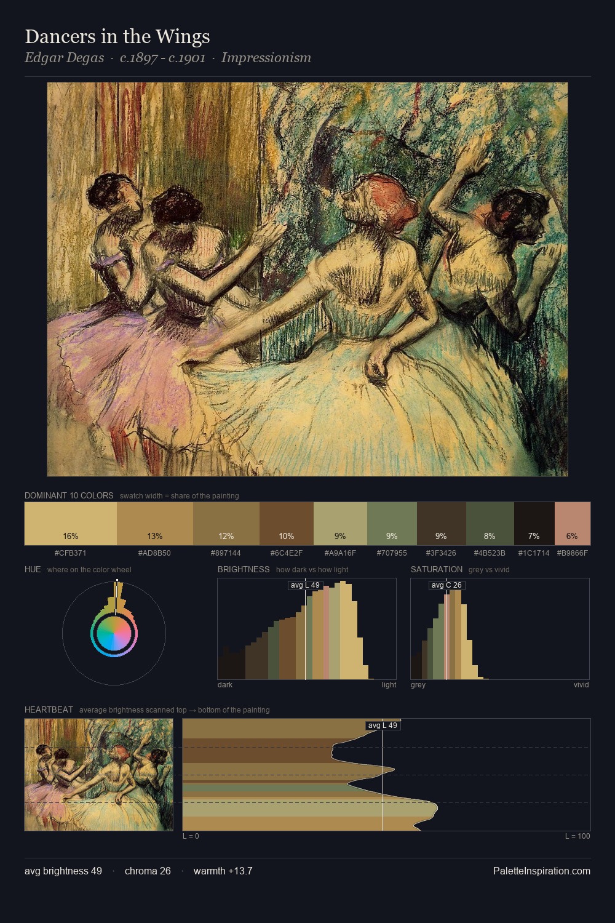615x923 pixels.
Task: Click the #4B523B olive swatch
Action: coord(490,524)
